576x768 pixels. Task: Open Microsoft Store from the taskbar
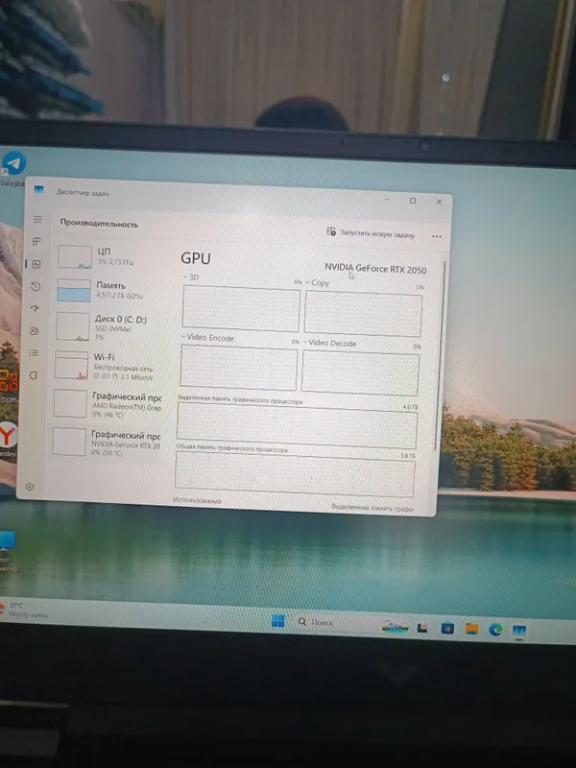447,628
